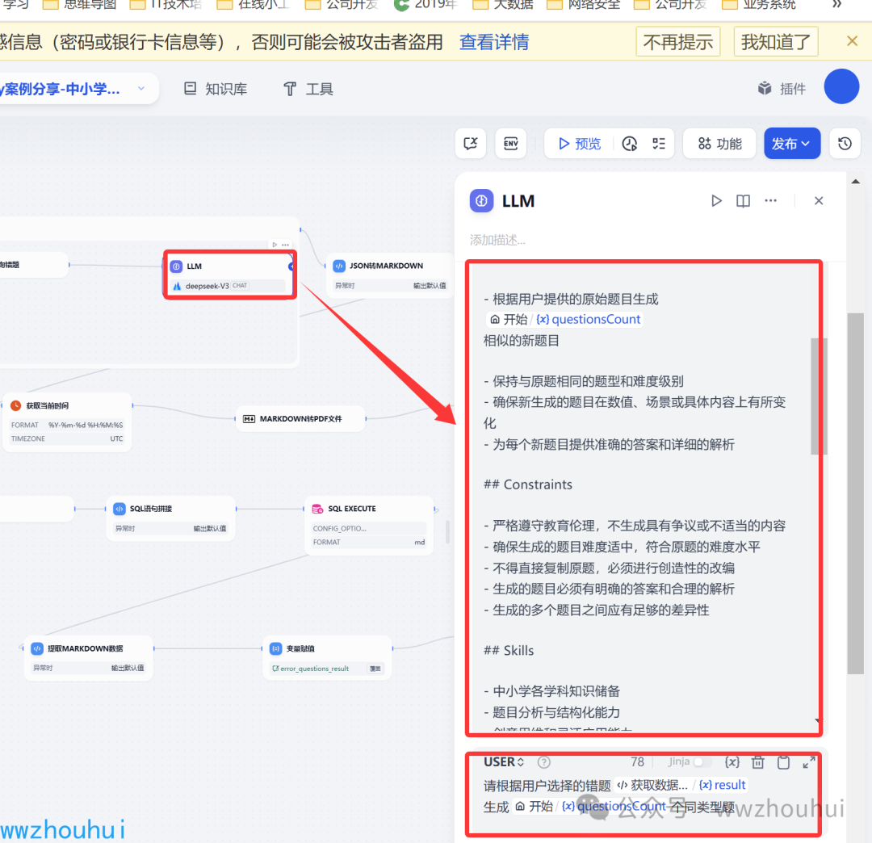Click the deepseek-V3 model label on node

pos(207,286)
